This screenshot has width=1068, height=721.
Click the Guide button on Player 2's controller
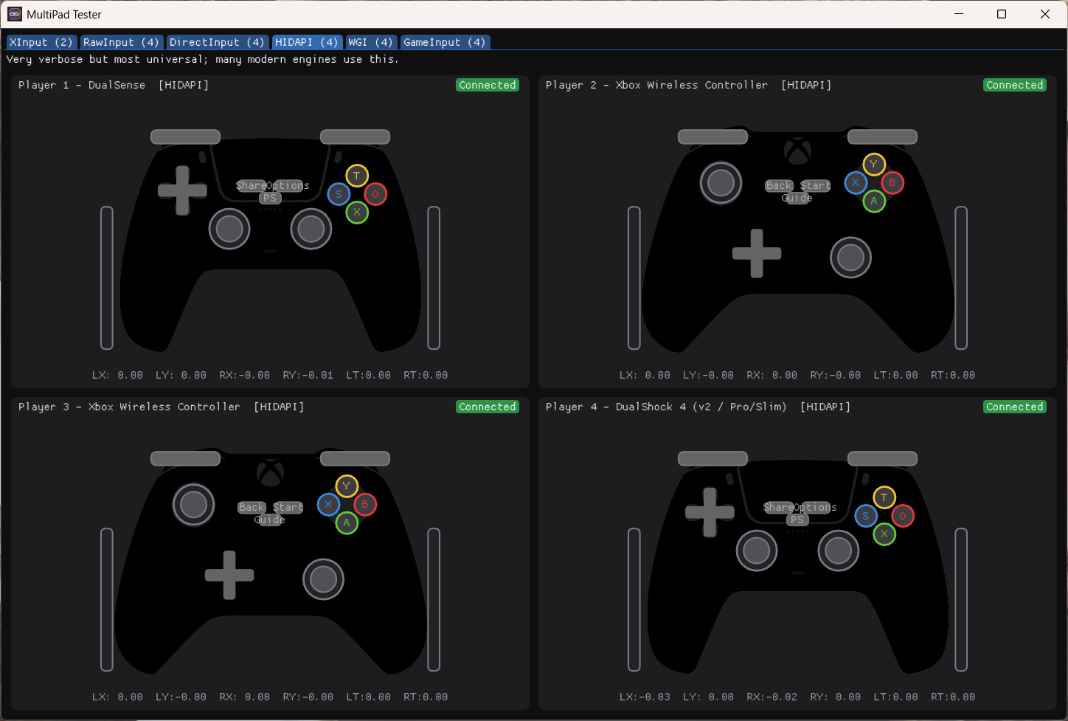(x=797, y=198)
